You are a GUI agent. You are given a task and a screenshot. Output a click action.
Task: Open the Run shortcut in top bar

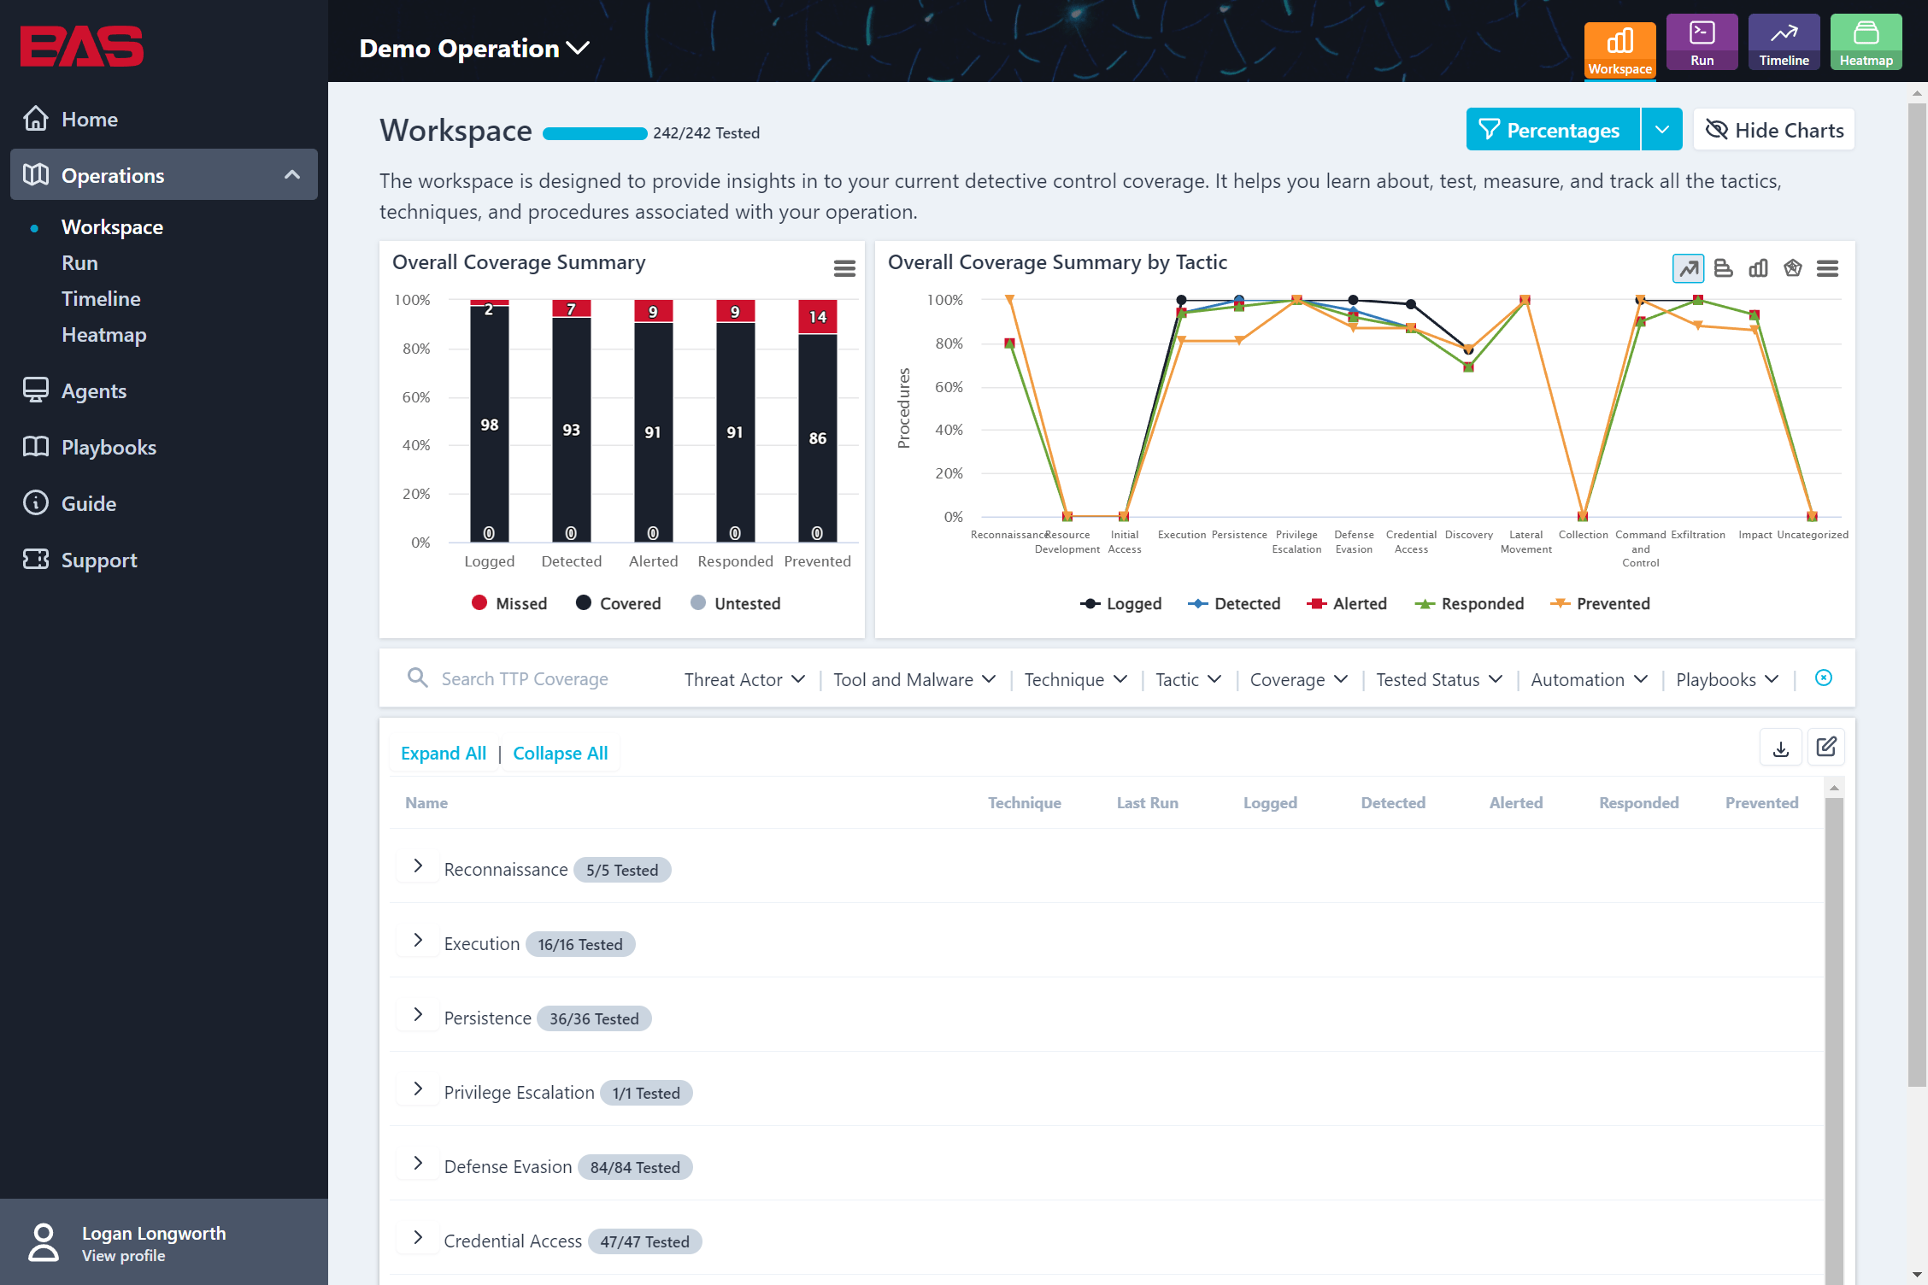(1702, 42)
